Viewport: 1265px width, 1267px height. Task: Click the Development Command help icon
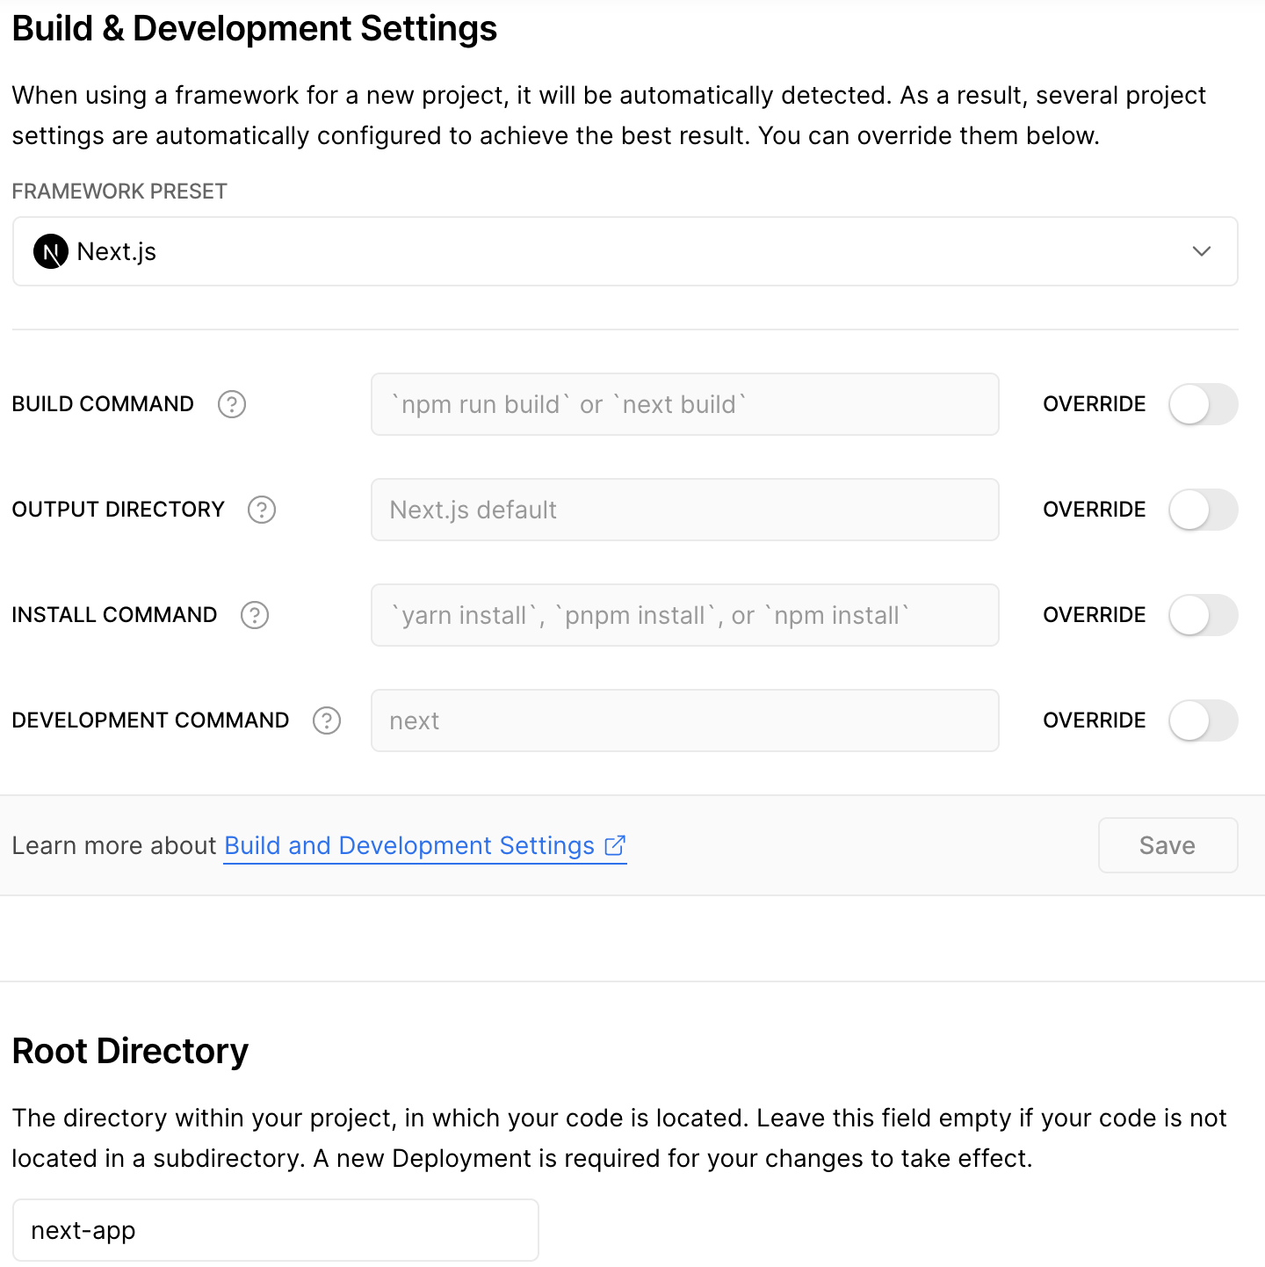327,720
